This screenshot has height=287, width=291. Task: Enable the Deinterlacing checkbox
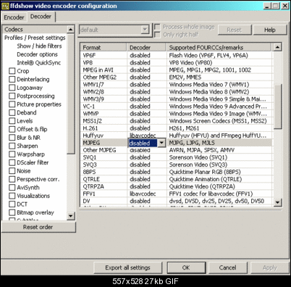click(12, 79)
